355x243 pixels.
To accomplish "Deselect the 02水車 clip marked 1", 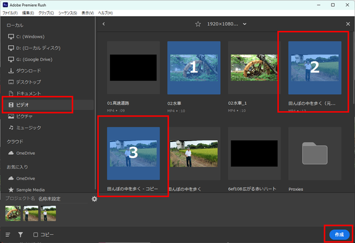I will tap(194, 68).
